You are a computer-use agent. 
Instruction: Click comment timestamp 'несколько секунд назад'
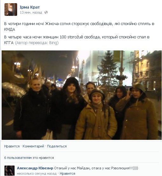coord(37,173)
